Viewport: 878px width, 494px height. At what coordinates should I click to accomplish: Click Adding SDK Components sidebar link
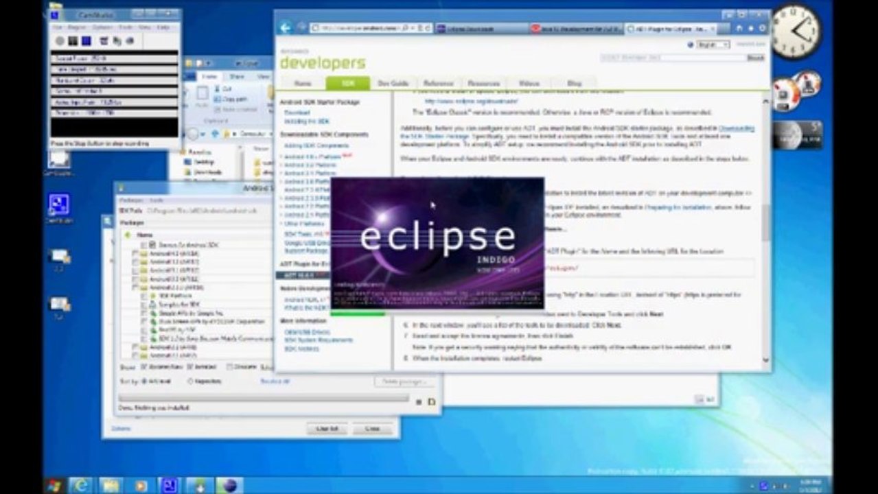[x=316, y=145]
